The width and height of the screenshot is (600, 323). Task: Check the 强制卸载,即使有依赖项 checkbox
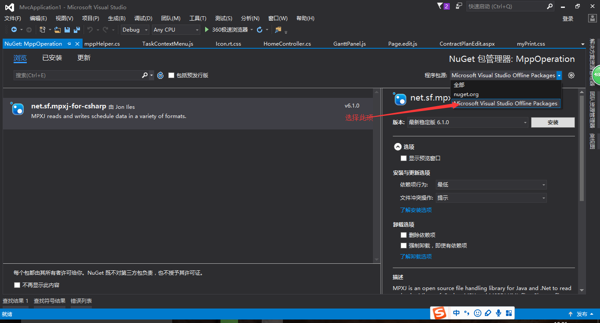click(404, 245)
